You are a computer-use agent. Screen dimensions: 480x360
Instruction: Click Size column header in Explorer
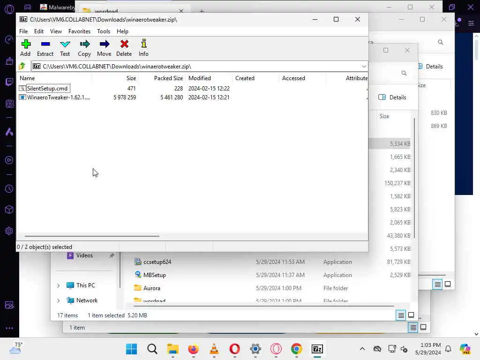(x=384, y=116)
